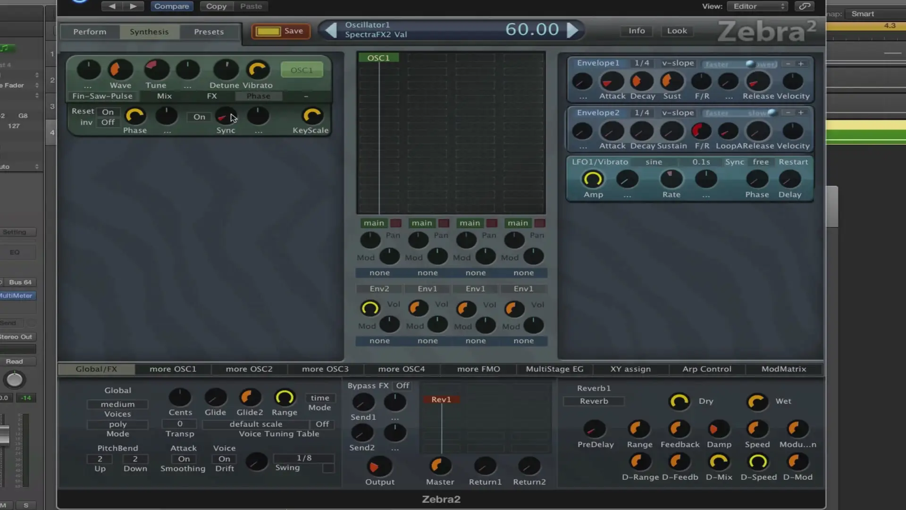Click the Reverb Wet knob
The image size is (906, 510).
757,401
